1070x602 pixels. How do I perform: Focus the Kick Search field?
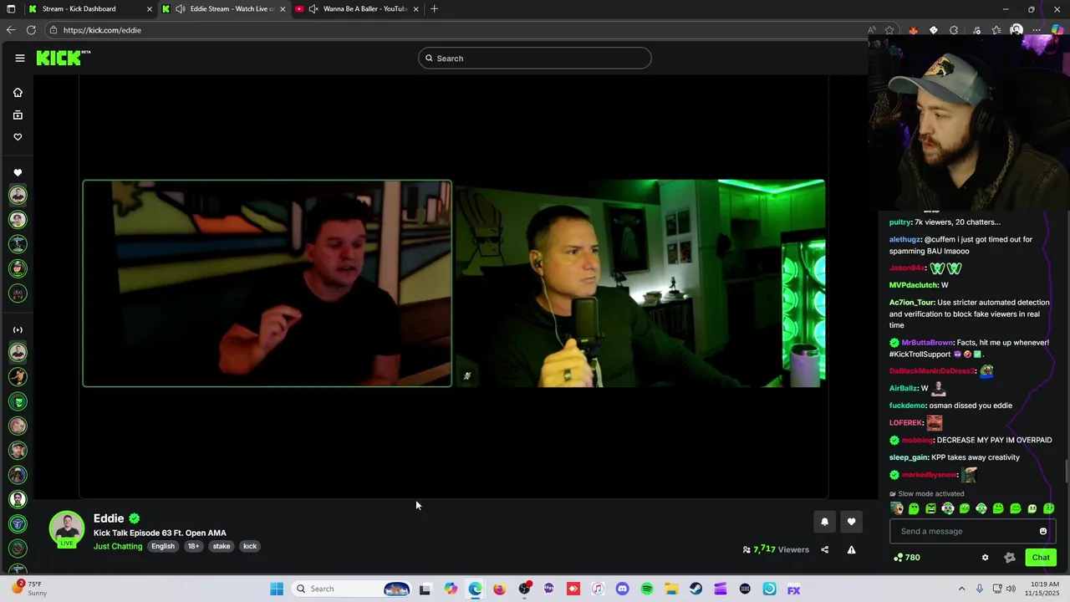coord(535,58)
